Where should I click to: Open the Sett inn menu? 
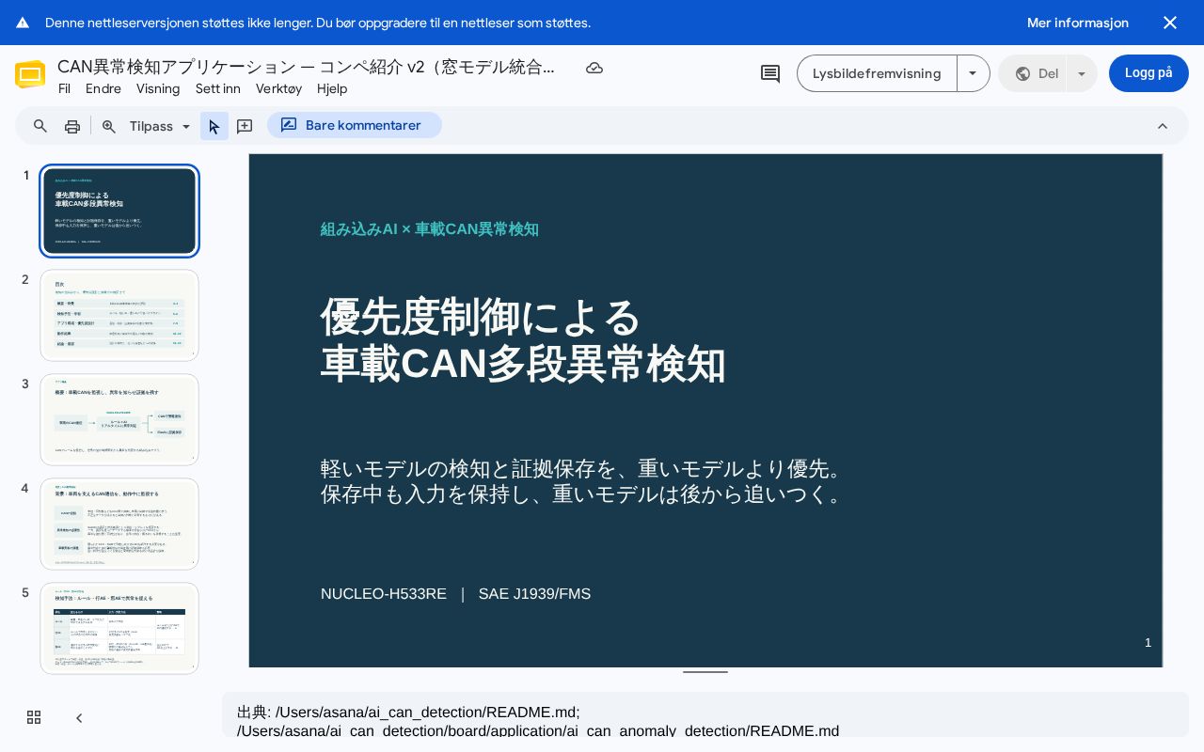tap(218, 88)
